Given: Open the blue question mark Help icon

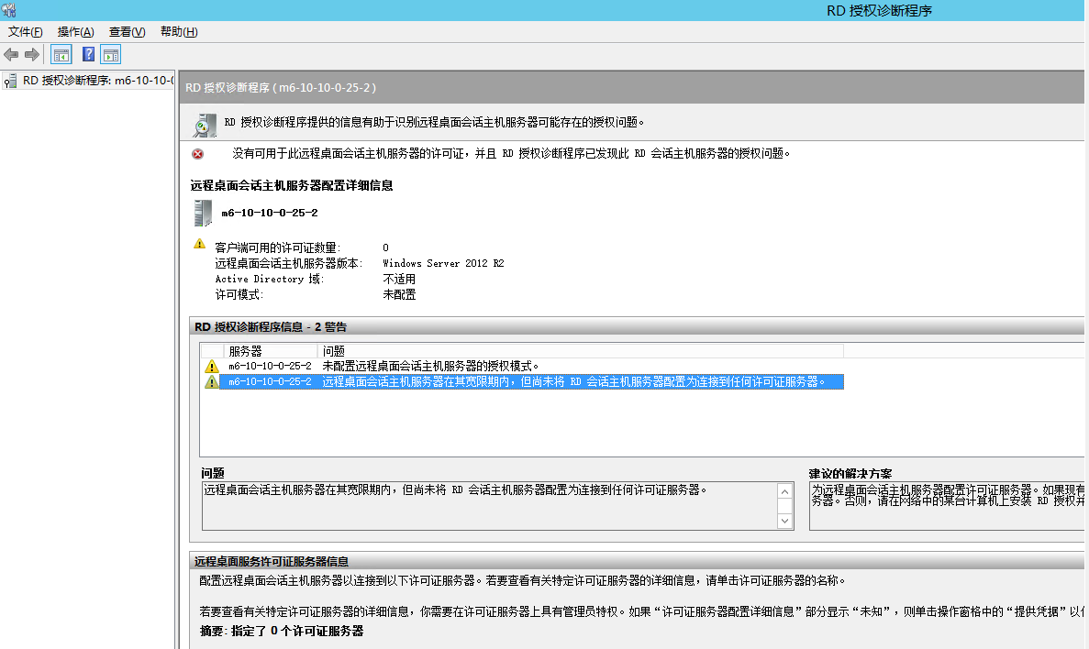Looking at the screenshot, I should click(88, 54).
